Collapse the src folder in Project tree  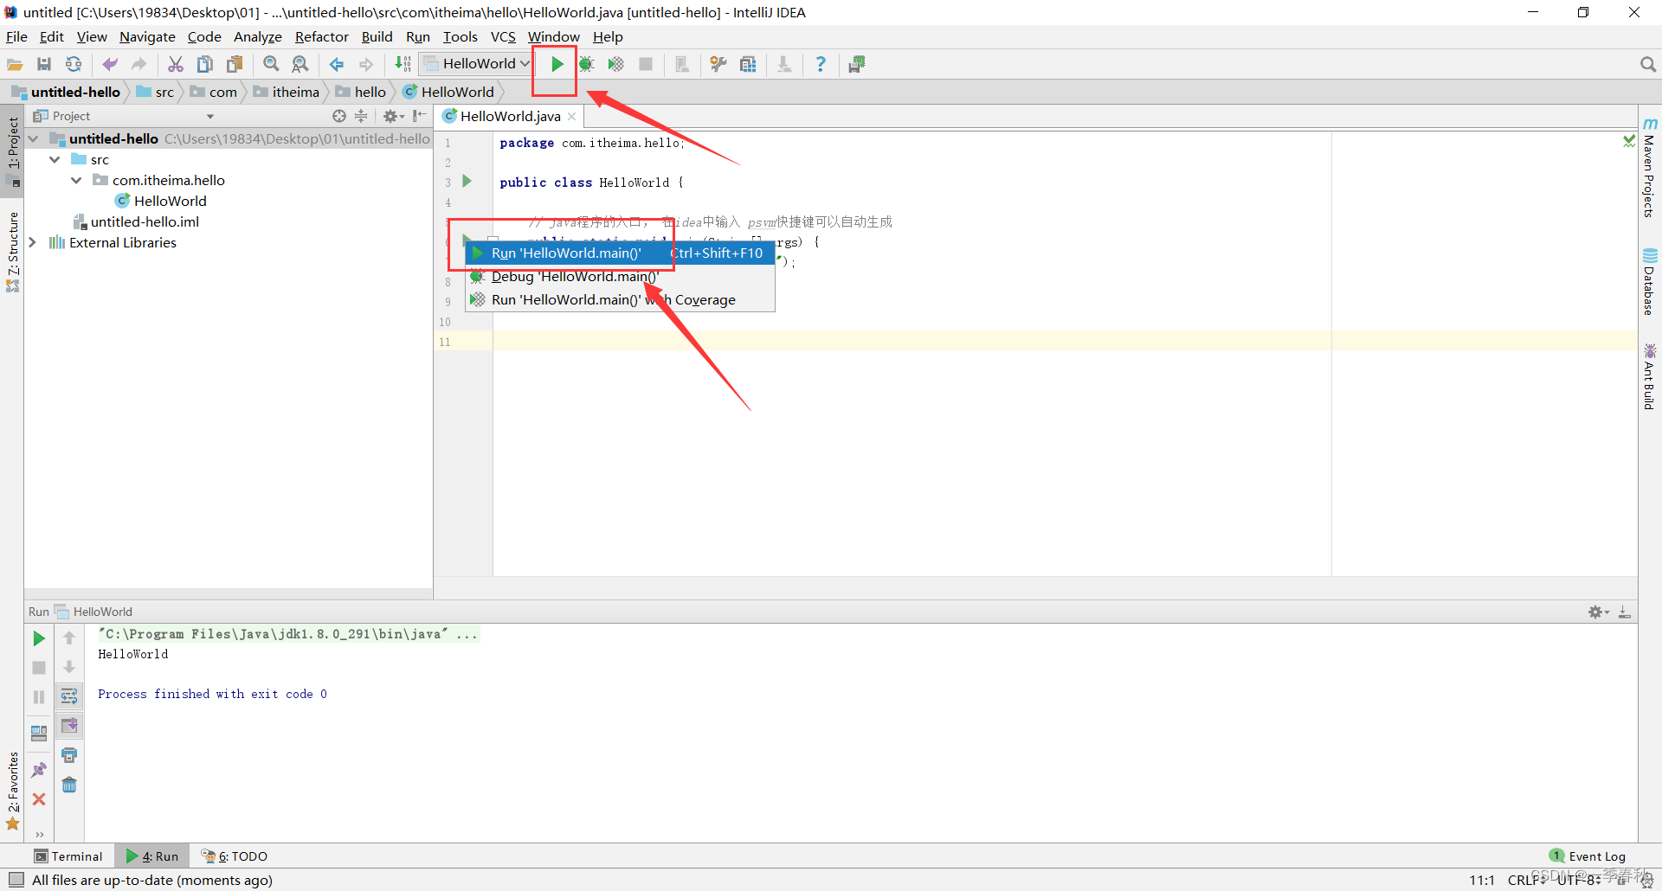click(x=55, y=159)
